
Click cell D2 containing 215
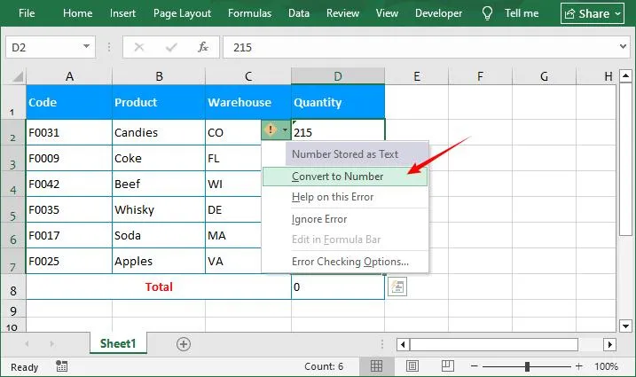338,132
